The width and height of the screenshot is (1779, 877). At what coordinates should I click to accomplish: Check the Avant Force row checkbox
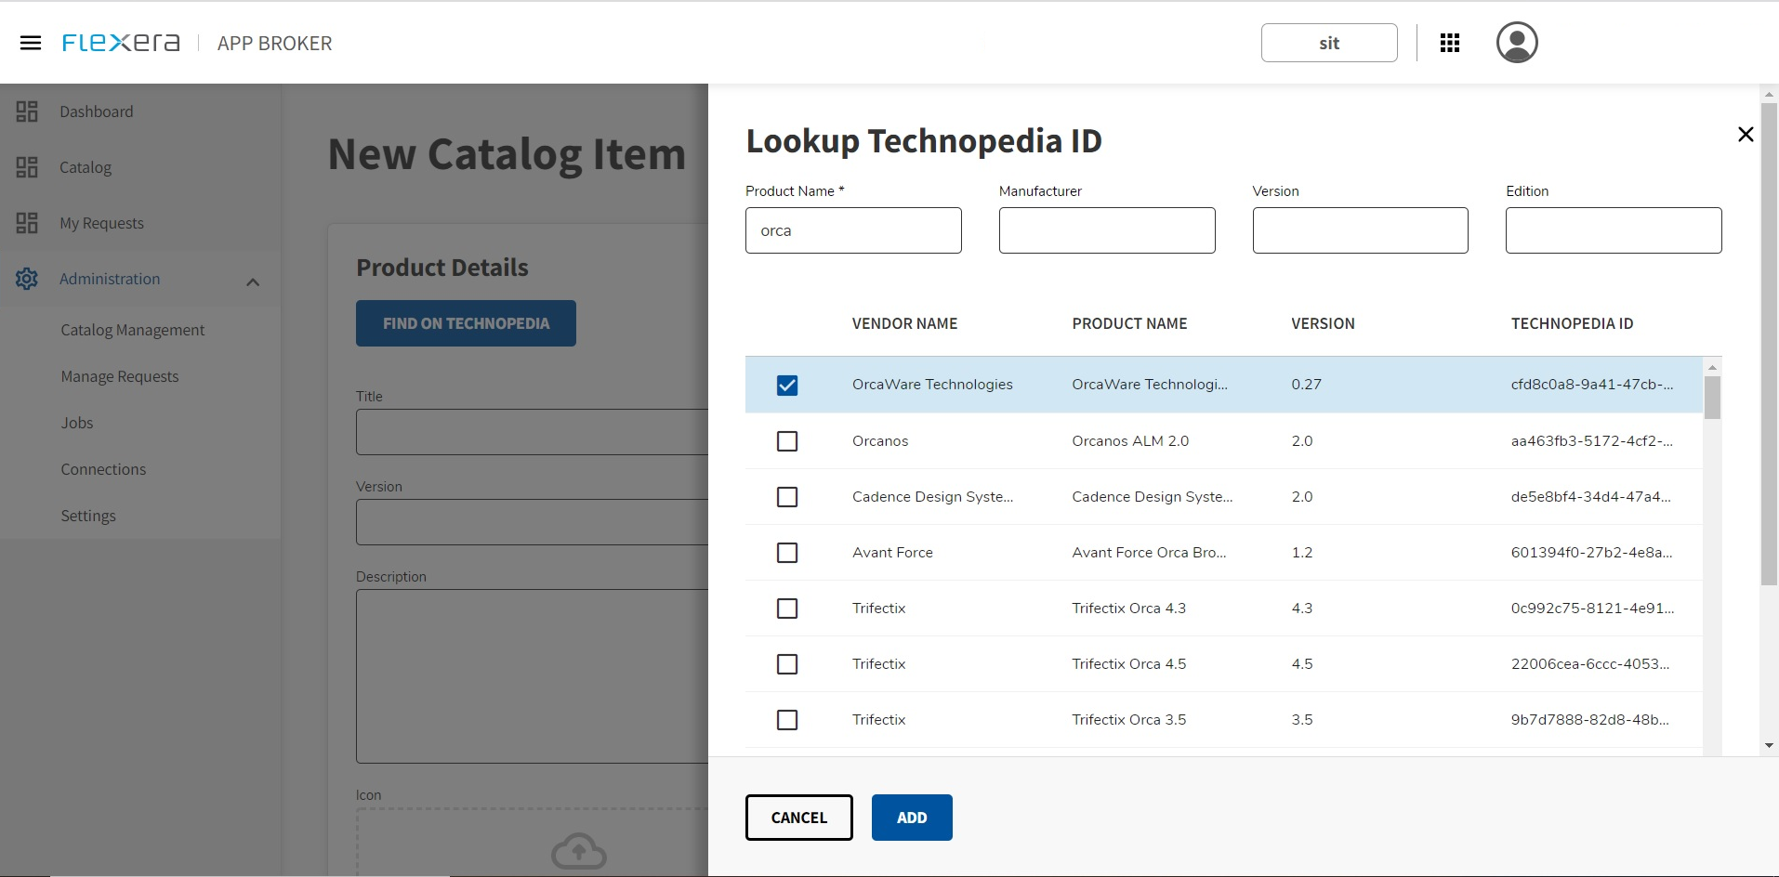pos(787,553)
